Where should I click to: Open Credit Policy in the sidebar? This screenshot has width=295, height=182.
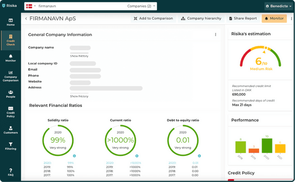click(11, 112)
